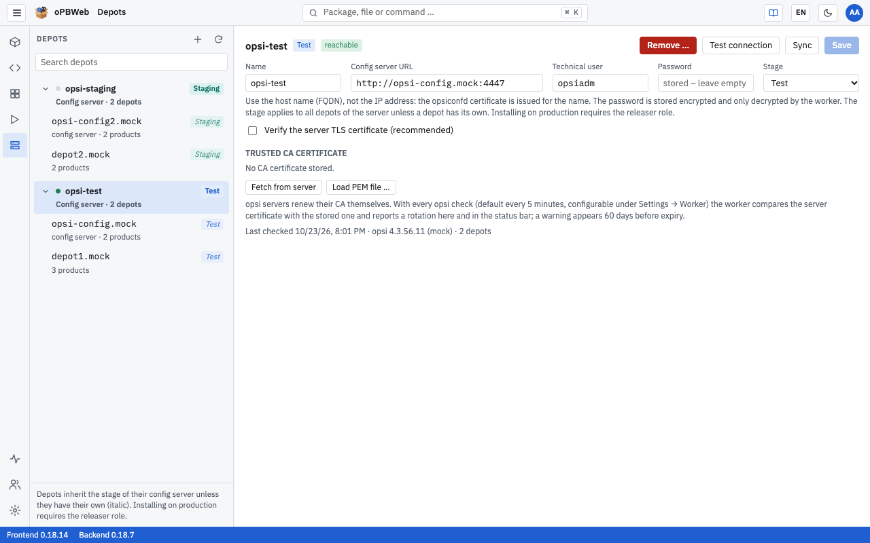Open the code brackets icon in sidebar
This screenshot has height=543, width=870.
click(15, 68)
